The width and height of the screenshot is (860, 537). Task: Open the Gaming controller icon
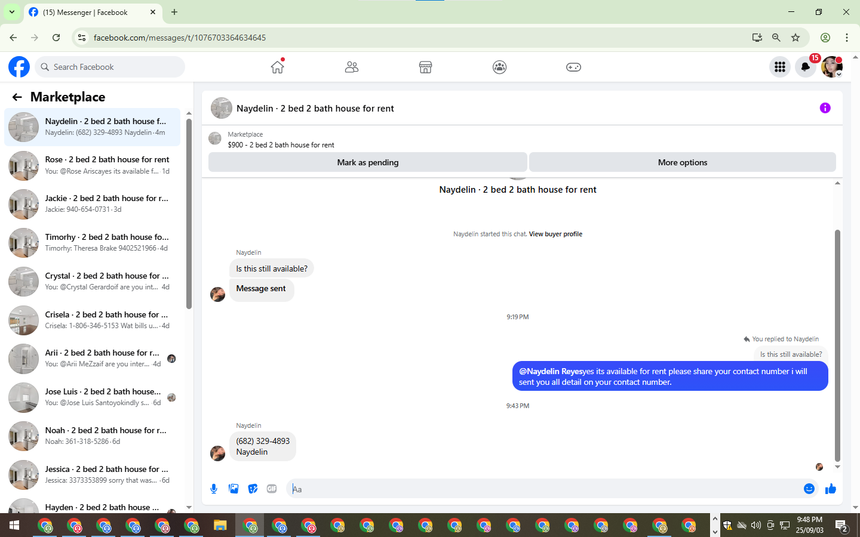tap(573, 67)
